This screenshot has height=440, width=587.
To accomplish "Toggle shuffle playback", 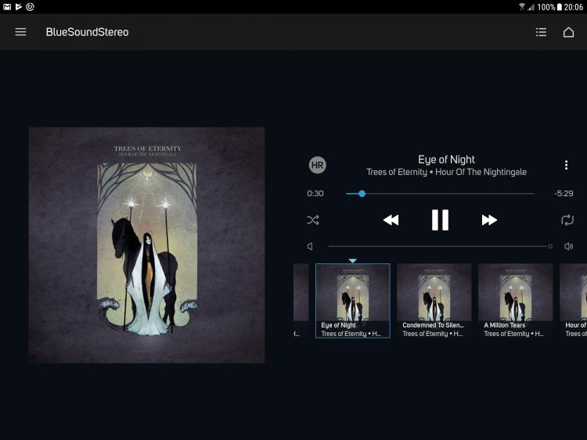I will point(313,220).
